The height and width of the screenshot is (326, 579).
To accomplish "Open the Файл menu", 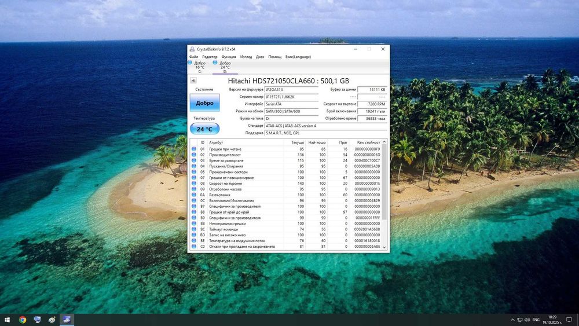I will pyautogui.click(x=193, y=57).
